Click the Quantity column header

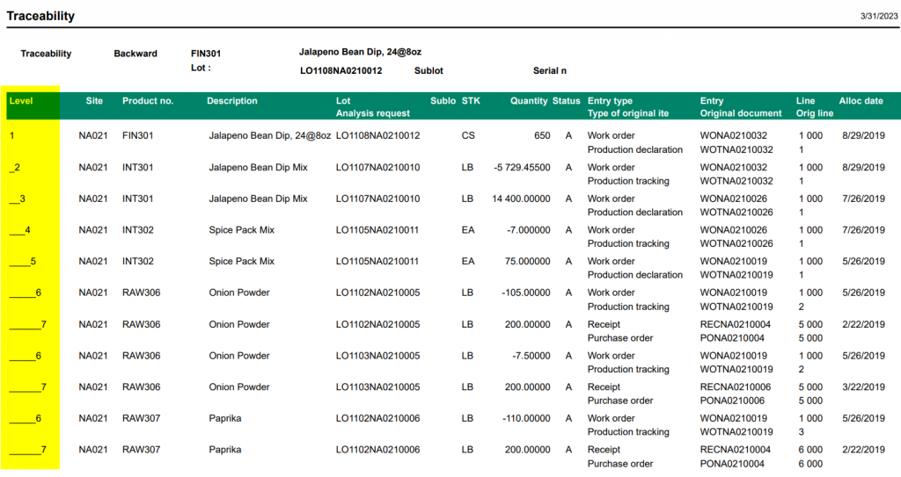tap(529, 101)
